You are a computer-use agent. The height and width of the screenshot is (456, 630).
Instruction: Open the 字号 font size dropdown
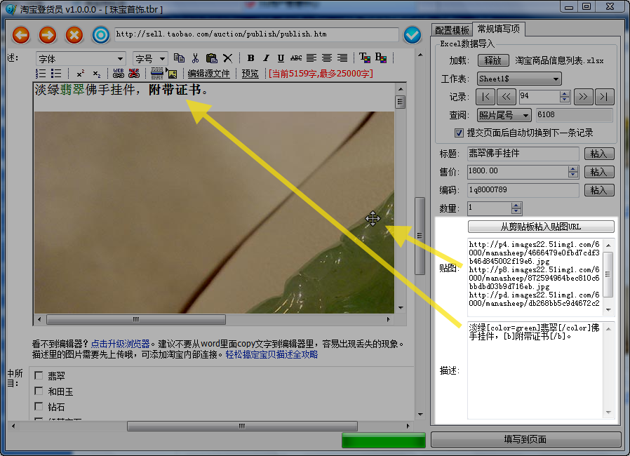click(x=150, y=59)
